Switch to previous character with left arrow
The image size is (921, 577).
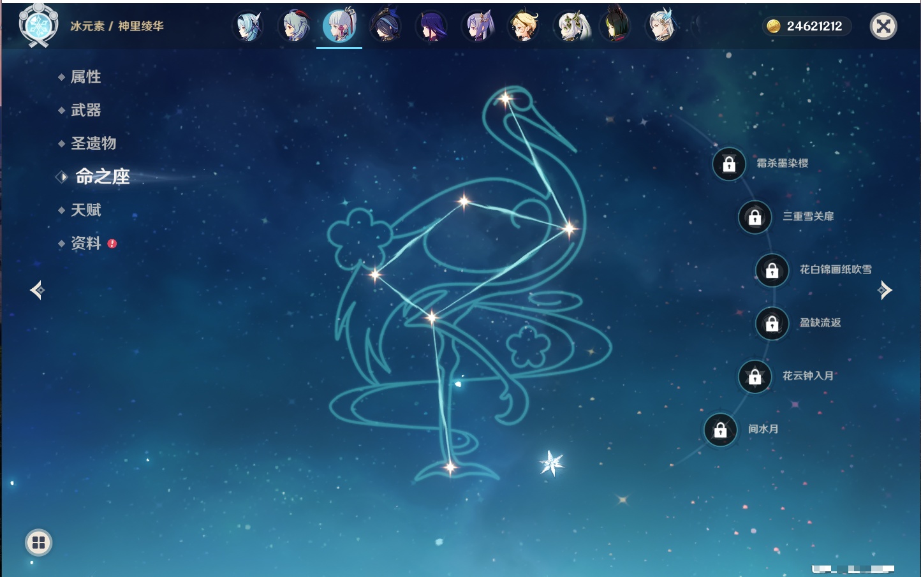37,290
